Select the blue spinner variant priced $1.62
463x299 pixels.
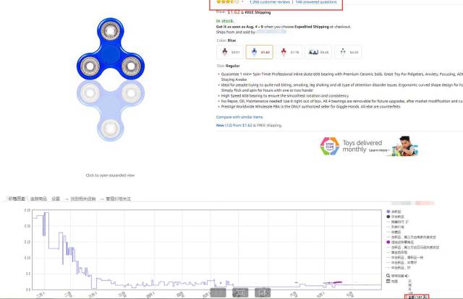[259, 52]
